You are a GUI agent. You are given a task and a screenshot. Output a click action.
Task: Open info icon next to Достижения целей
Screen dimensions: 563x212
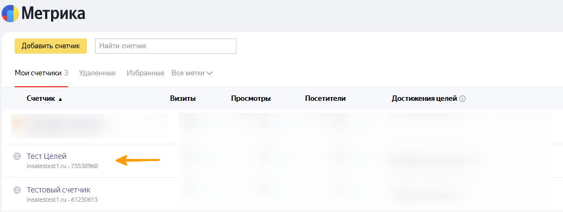[x=462, y=99]
